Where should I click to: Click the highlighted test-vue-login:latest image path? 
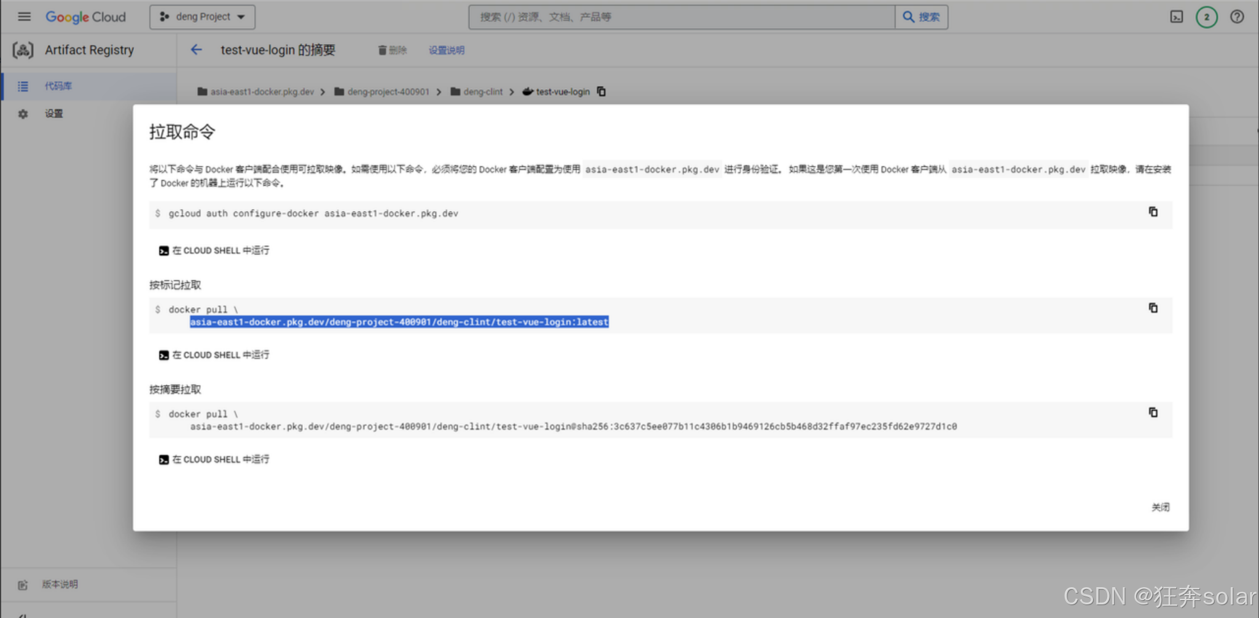399,322
